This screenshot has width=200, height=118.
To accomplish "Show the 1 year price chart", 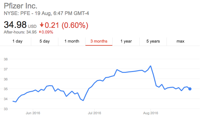I will point(126,41).
